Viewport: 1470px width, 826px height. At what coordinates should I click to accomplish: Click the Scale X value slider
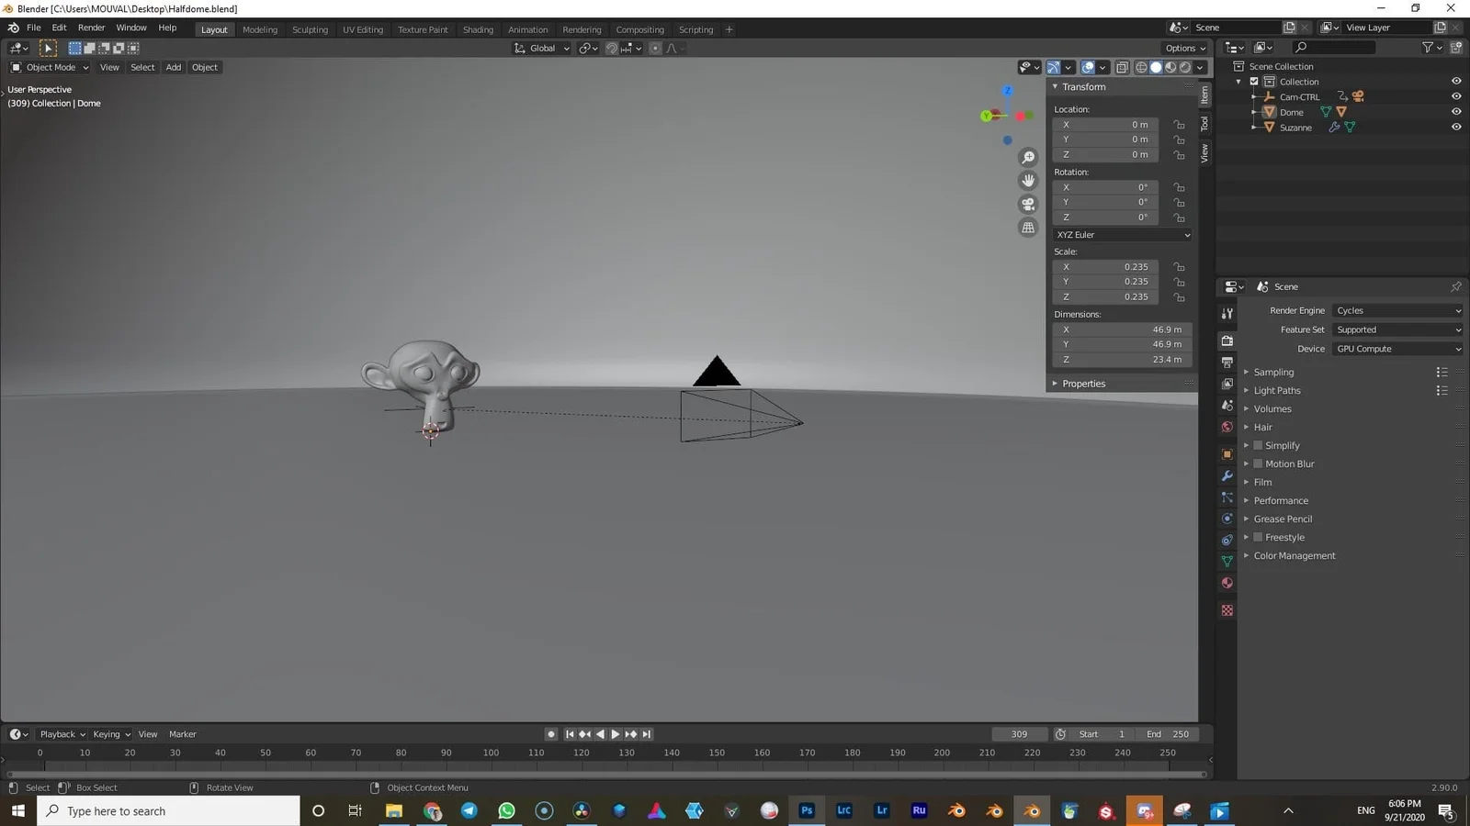1105,266
